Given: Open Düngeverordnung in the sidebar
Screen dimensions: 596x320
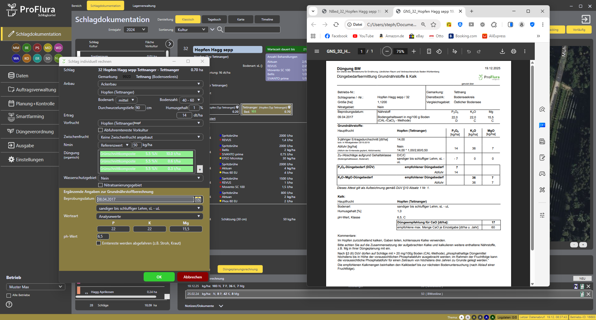Looking at the screenshot, I should tap(35, 132).
